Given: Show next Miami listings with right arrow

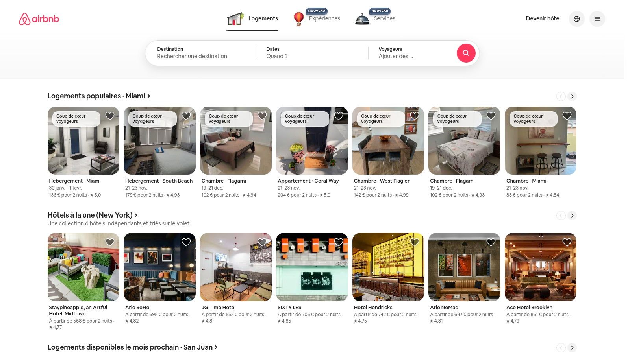Looking at the screenshot, I should click(572, 96).
